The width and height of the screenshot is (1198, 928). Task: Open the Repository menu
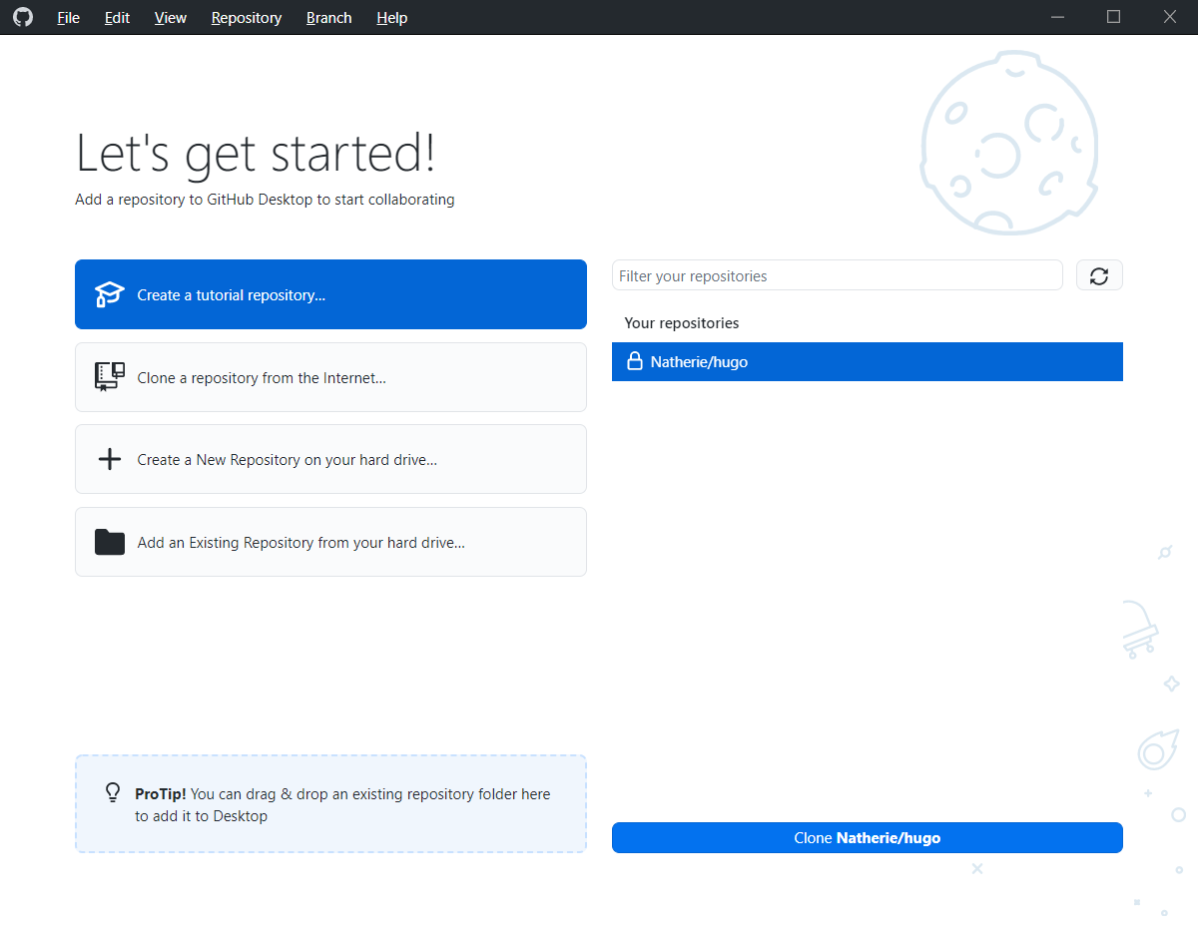(247, 18)
